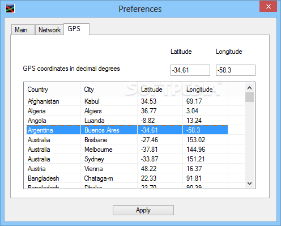Click the scroll down arrow of the city list
This screenshot has width=281, height=226.
click(249, 184)
